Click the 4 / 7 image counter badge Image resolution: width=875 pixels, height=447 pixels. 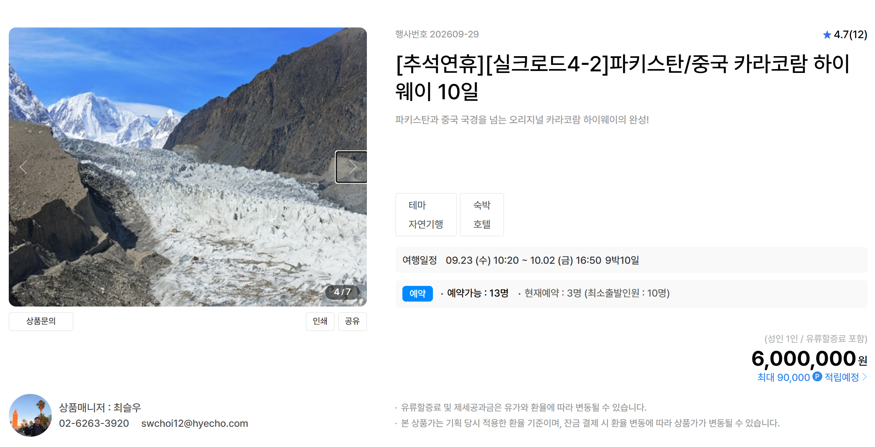point(342,292)
